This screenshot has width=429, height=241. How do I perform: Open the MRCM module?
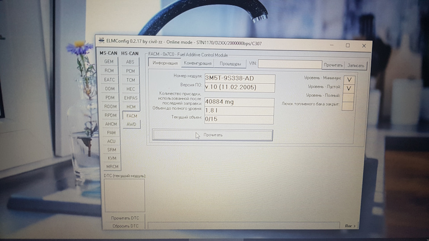click(x=112, y=166)
